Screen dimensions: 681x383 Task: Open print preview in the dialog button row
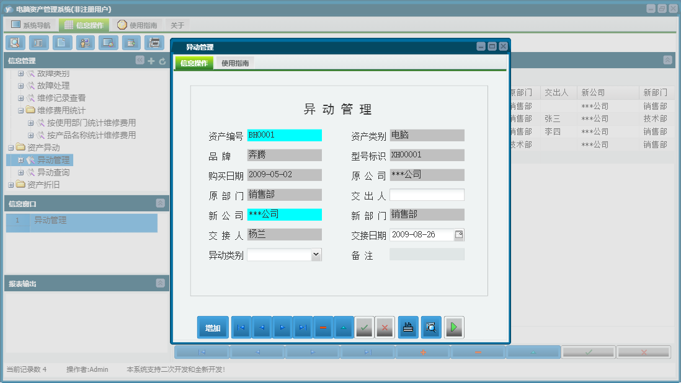431,327
